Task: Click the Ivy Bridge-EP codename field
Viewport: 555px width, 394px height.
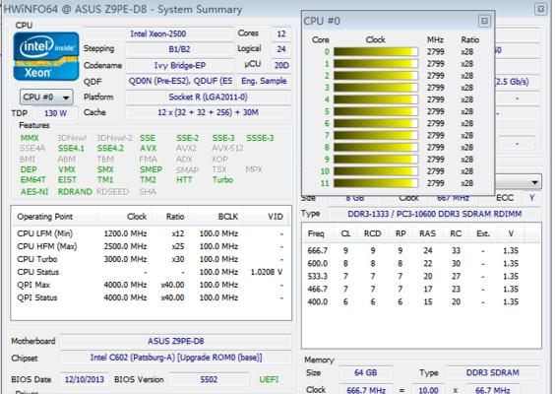Action: [x=179, y=66]
